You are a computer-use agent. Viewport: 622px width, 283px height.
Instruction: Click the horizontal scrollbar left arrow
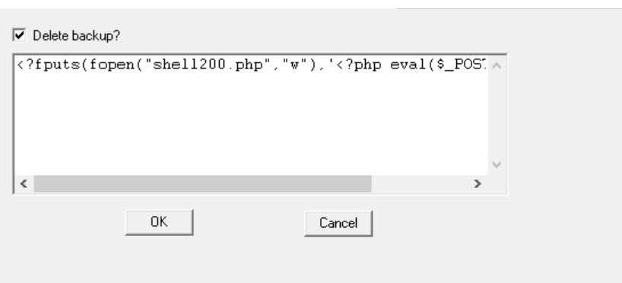pos(24,183)
